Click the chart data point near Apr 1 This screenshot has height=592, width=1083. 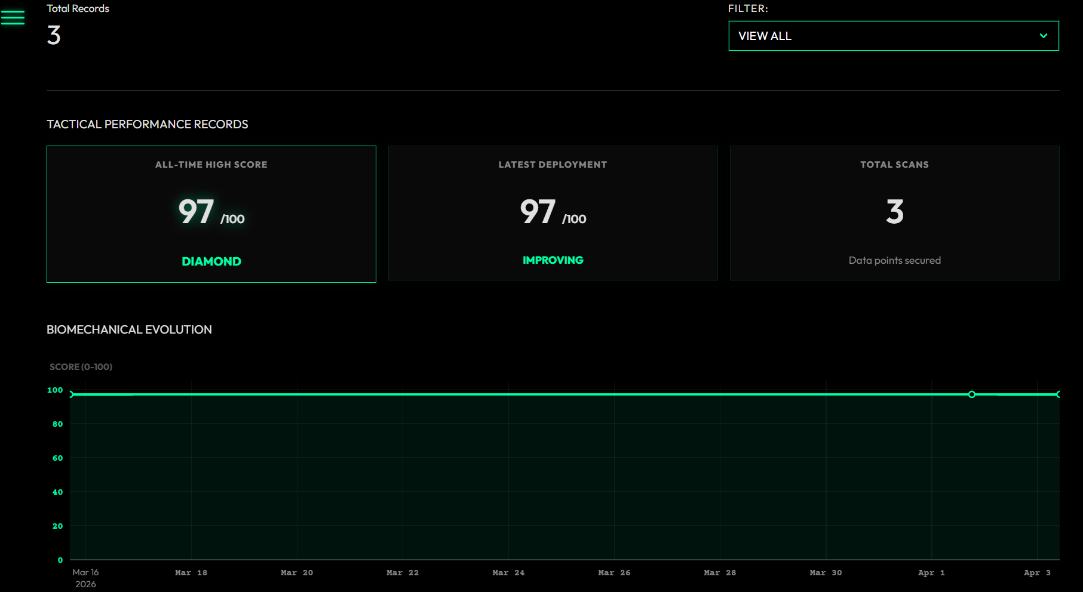[x=972, y=394]
